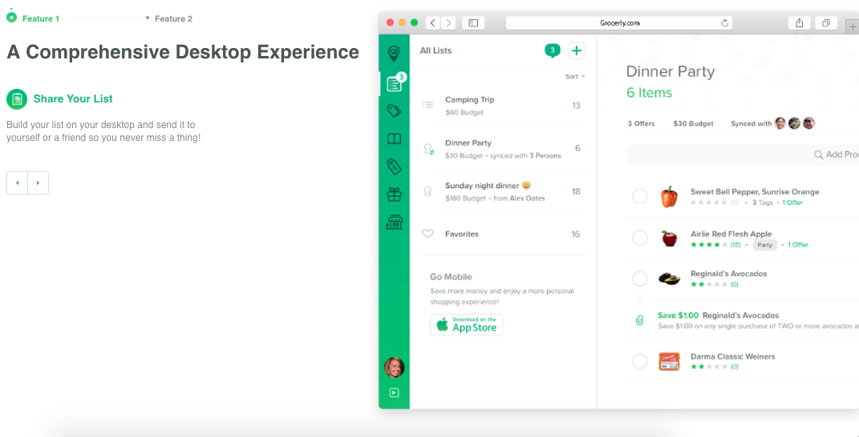Switch to Feature 1 step
859x437 pixels.
point(41,18)
